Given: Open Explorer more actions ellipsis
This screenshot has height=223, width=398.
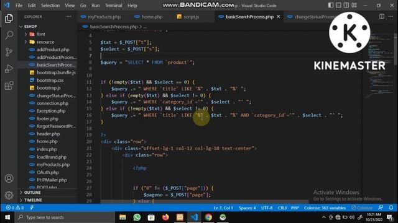Looking at the screenshot, I should [68, 17].
